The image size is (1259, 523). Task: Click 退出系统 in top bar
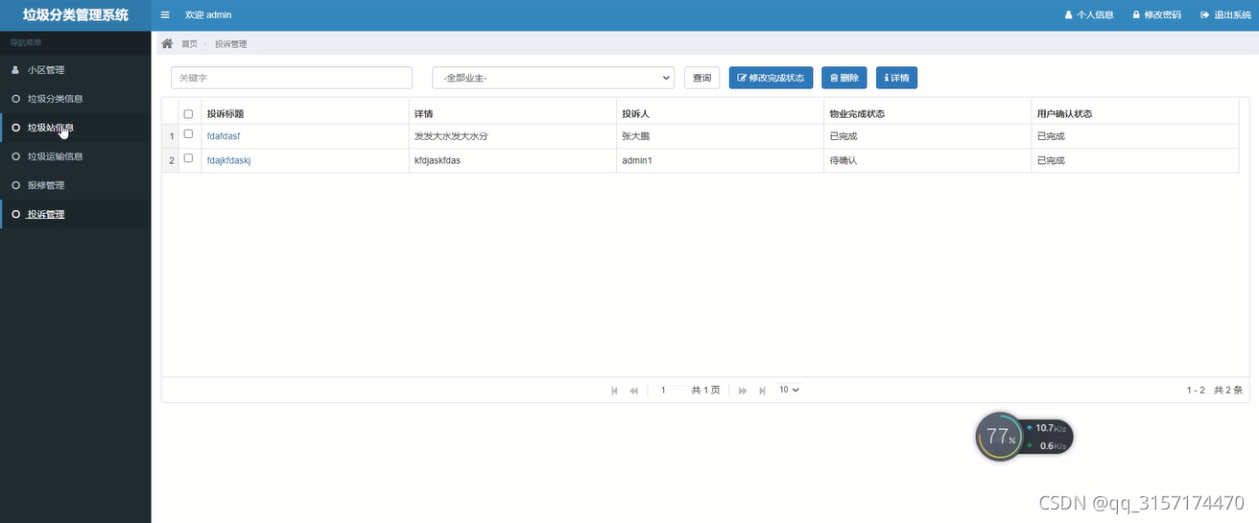coord(1226,15)
